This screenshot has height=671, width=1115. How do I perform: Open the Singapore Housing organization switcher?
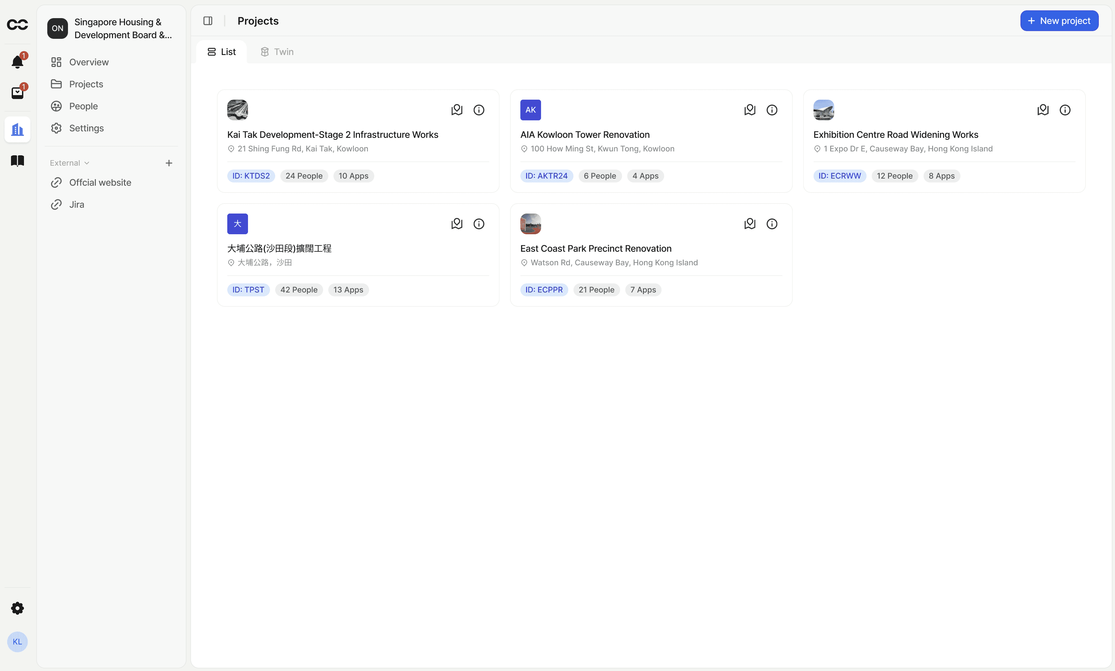110,28
